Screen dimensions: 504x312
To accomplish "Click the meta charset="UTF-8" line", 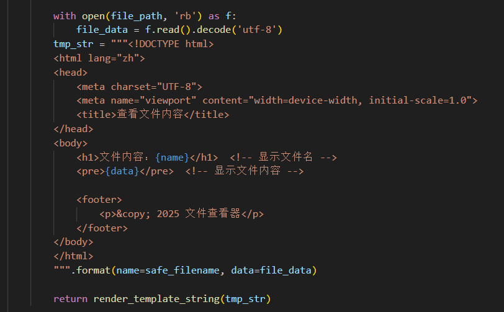I will (139, 86).
